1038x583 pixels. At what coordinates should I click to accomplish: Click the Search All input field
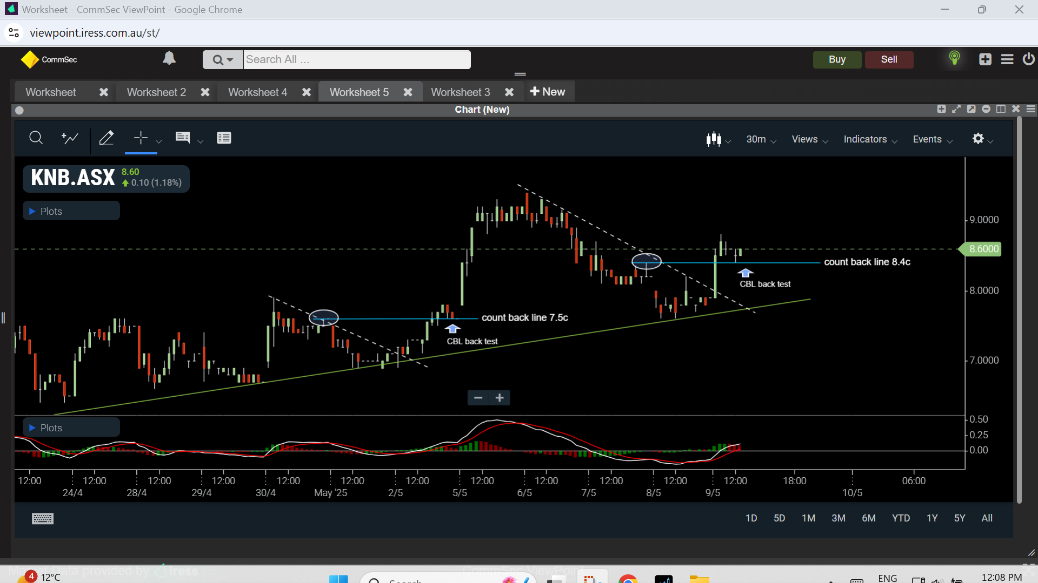click(x=357, y=59)
